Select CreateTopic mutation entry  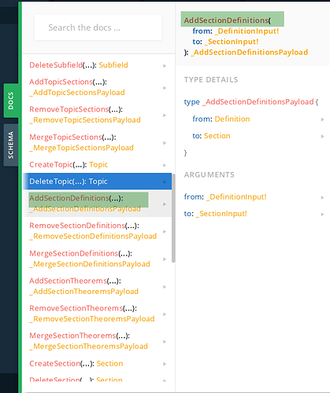click(x=51, y=164)
